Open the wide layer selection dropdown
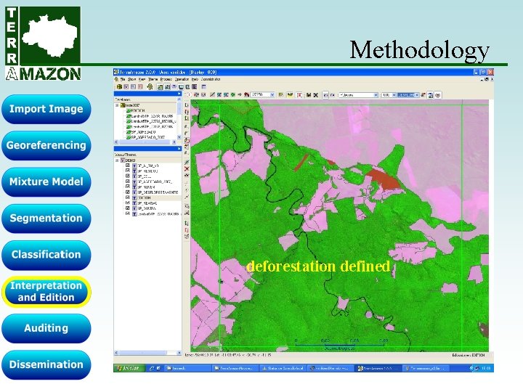 point(376,95)
